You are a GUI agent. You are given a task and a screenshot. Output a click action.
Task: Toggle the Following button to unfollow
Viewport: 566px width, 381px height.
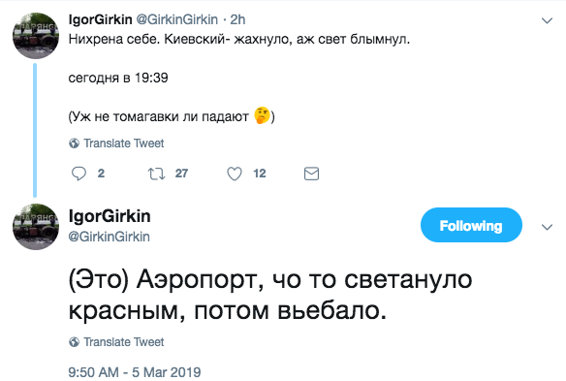(471, 225)
